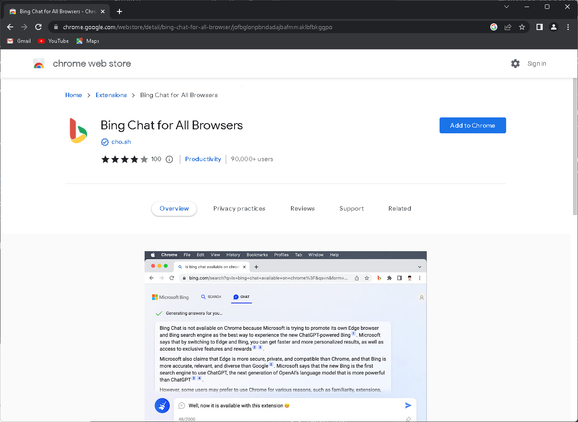
Task: Click the Chrome profile avatar icon
Action: click(x=553, y=27)
